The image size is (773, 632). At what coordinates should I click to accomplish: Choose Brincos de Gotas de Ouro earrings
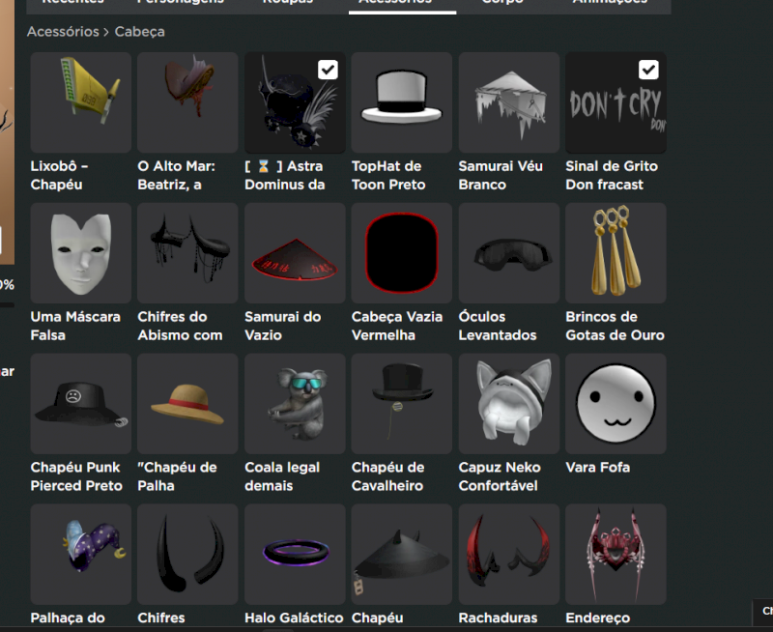(616, 253)
